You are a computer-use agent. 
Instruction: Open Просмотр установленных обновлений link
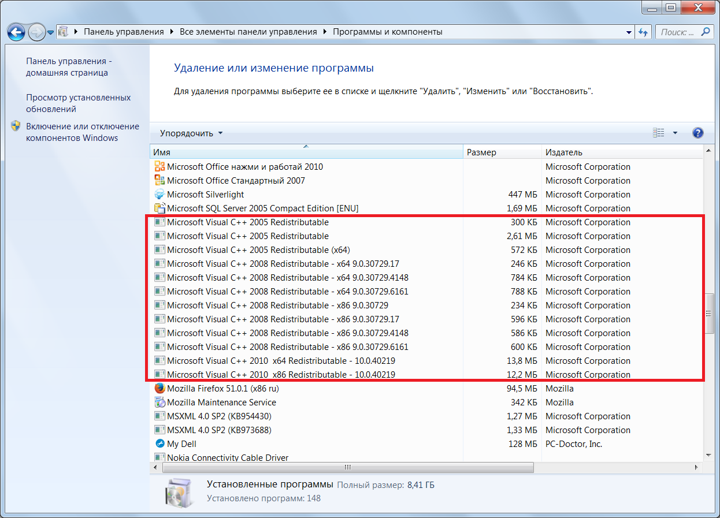pos(78,103)
